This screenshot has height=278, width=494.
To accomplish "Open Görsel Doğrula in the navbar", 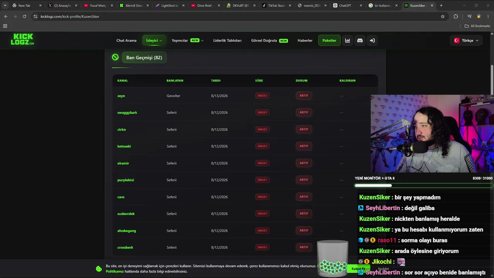I will tap(269, 40).
